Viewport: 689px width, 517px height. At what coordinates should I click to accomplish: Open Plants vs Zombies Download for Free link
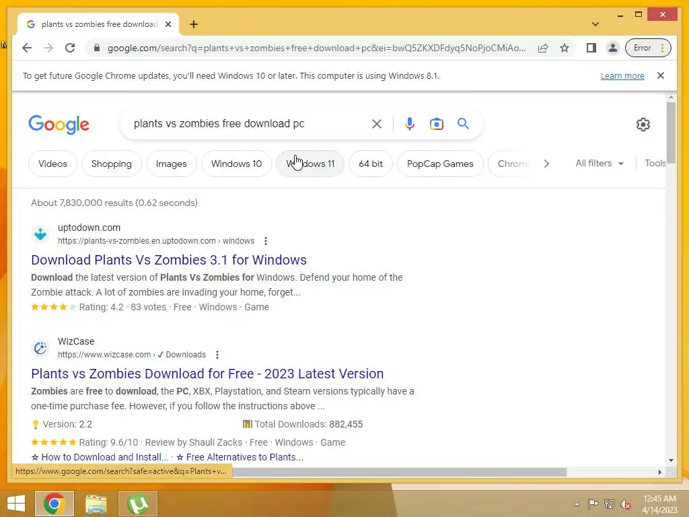tap(207, 374)
